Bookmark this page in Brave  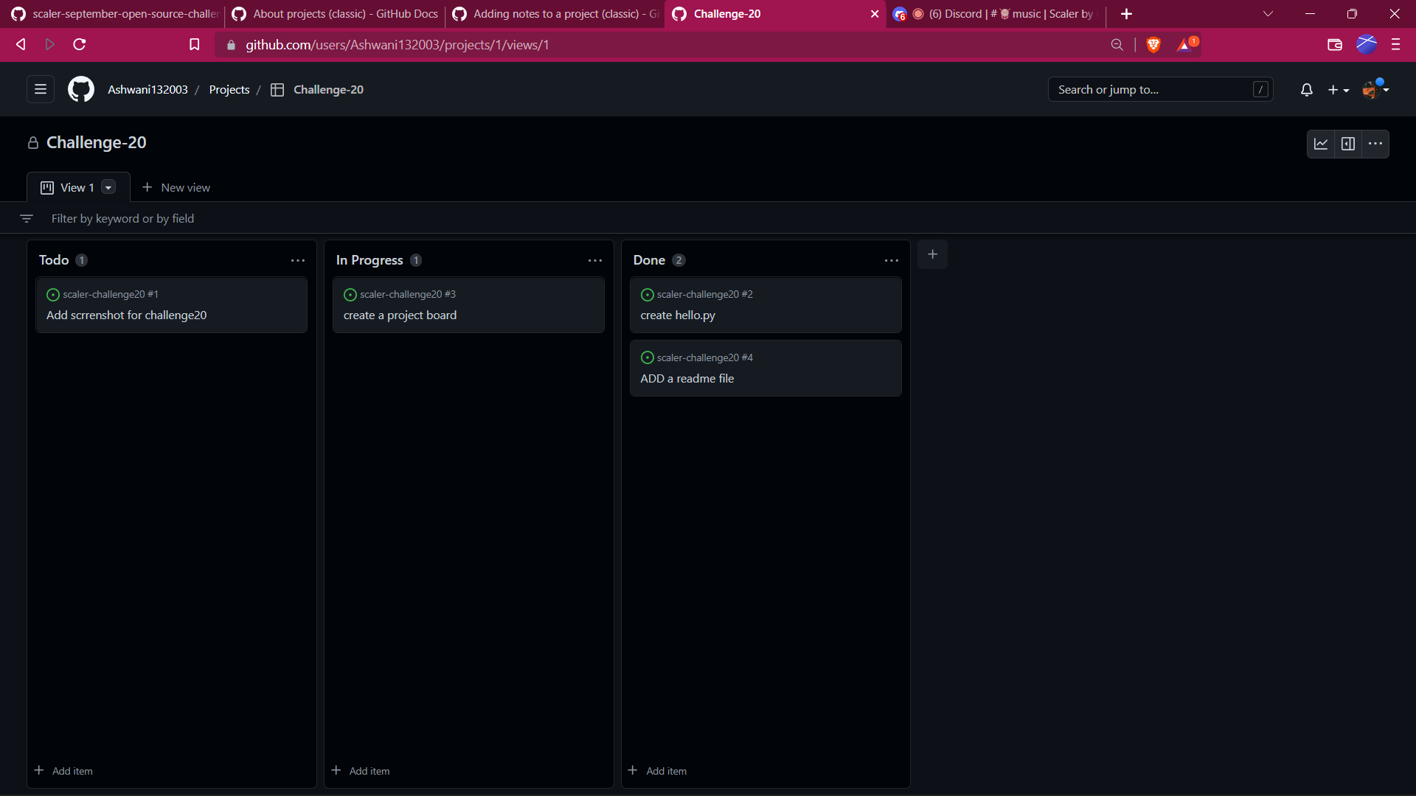click(x=194, y=45)
